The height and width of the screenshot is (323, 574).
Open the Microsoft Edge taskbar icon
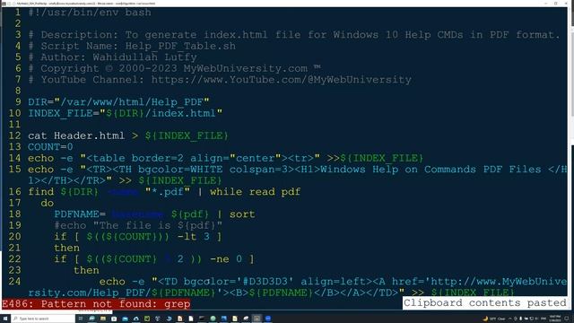[91, 319]
